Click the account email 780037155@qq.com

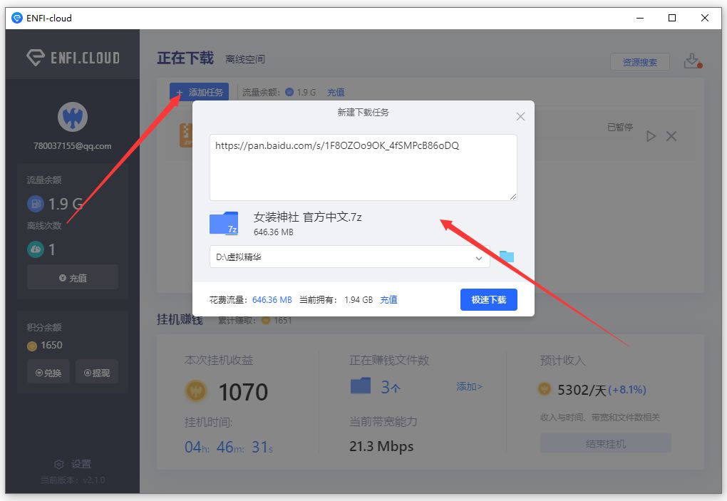(x=72, y=146)
